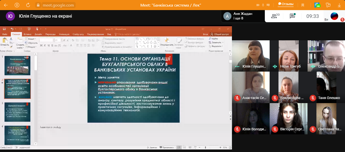Toggle Заметки notes in the status bar

(x=152, y=147)
